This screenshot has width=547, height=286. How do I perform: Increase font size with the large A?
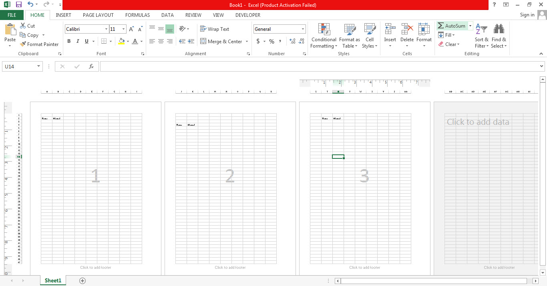pos(132,29)
